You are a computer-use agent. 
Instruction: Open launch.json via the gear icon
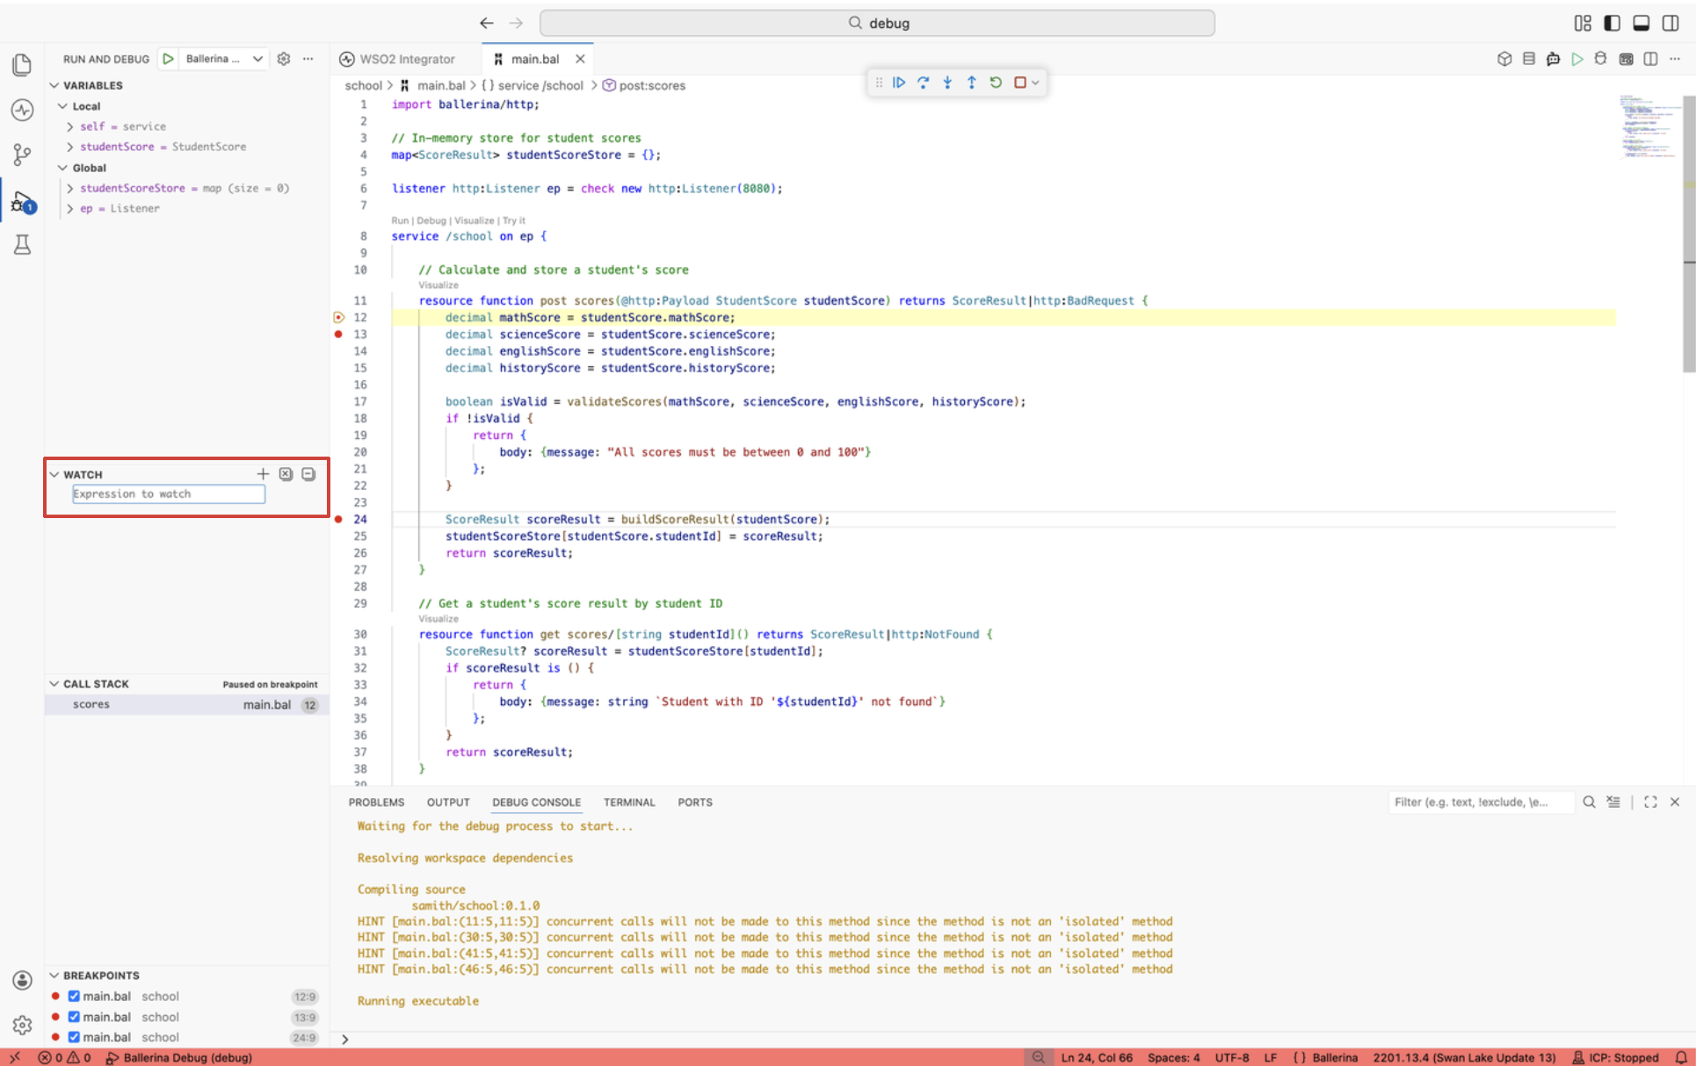click(x=284, y=59)
